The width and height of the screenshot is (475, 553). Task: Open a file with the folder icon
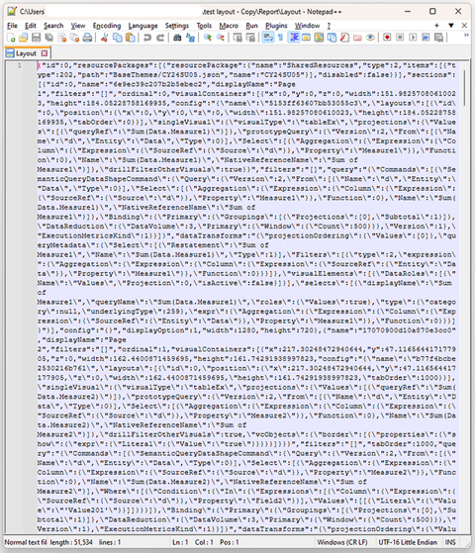(24, 38)
